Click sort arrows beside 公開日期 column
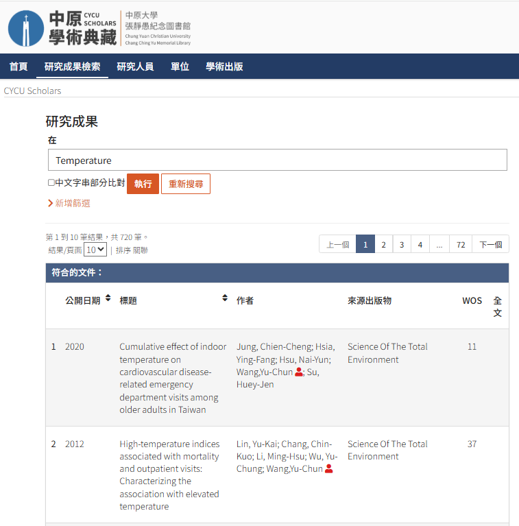 coord(108,298)
